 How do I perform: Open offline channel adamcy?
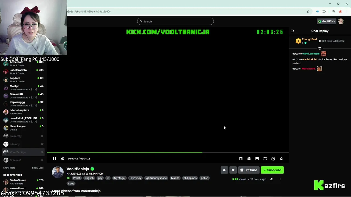pos(23,144)
